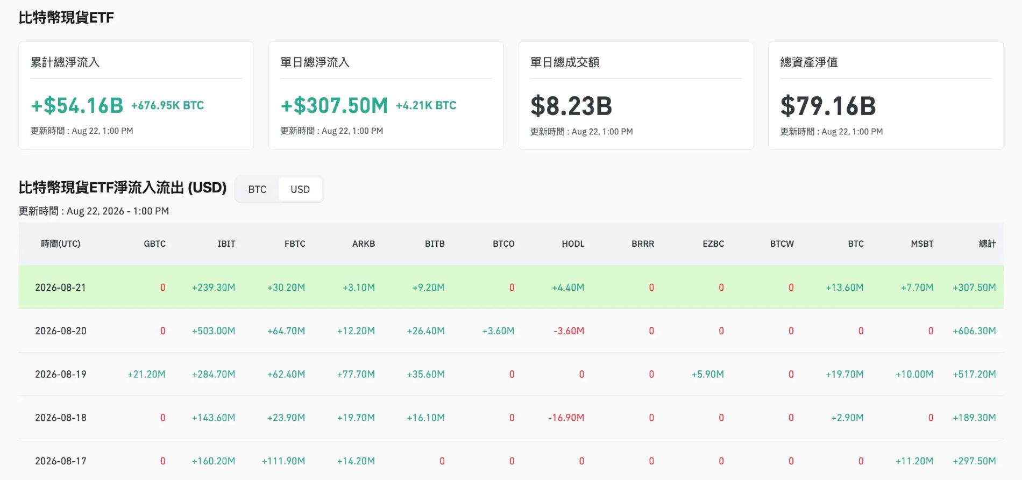Click the +503.00M IBIT value

(214, 331)
